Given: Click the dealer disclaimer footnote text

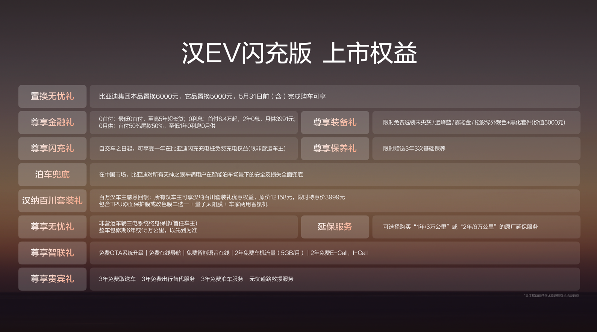Looking at the screenshot, I should click(x=551, y=296).
